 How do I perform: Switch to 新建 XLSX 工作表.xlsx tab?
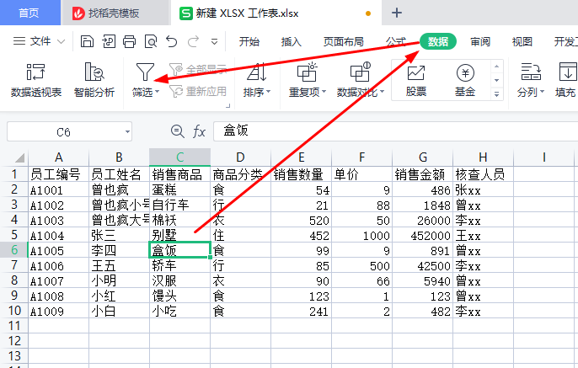point(247,13)
